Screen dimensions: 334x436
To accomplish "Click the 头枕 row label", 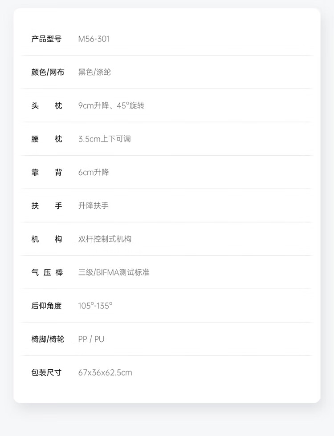I will click(46, 105).
